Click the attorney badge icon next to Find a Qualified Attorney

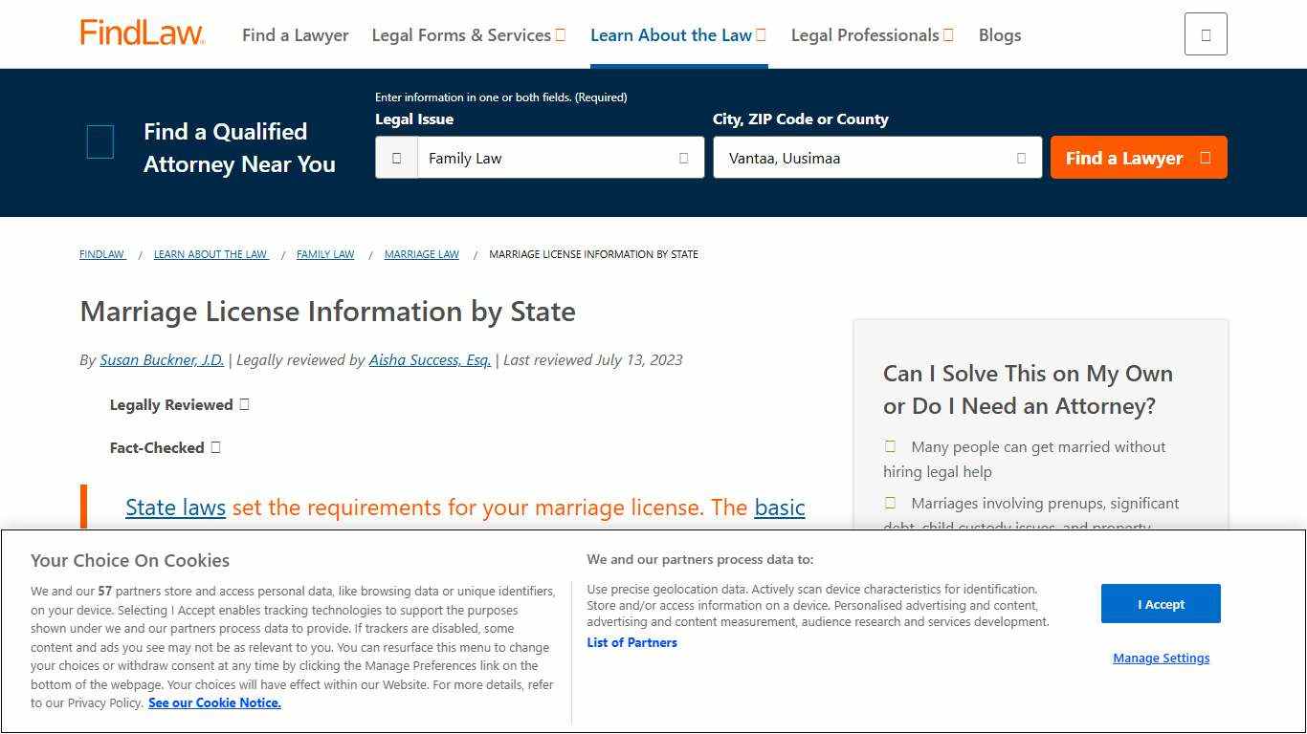point(100,141)
